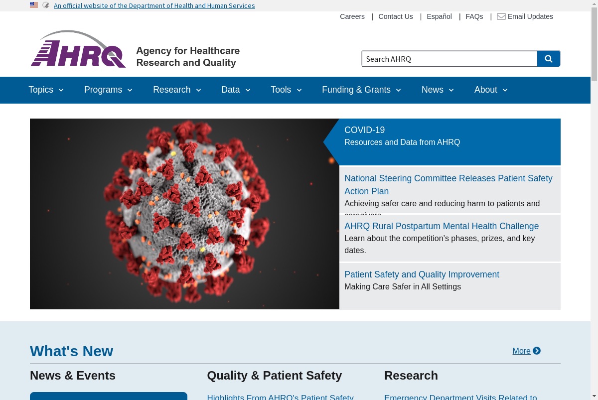Open the Topics navigation item

click(41, 90)
